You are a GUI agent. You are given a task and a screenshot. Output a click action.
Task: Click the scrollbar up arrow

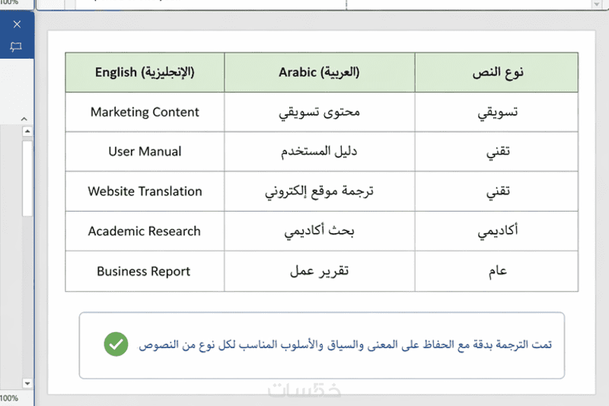coord(27,131)
